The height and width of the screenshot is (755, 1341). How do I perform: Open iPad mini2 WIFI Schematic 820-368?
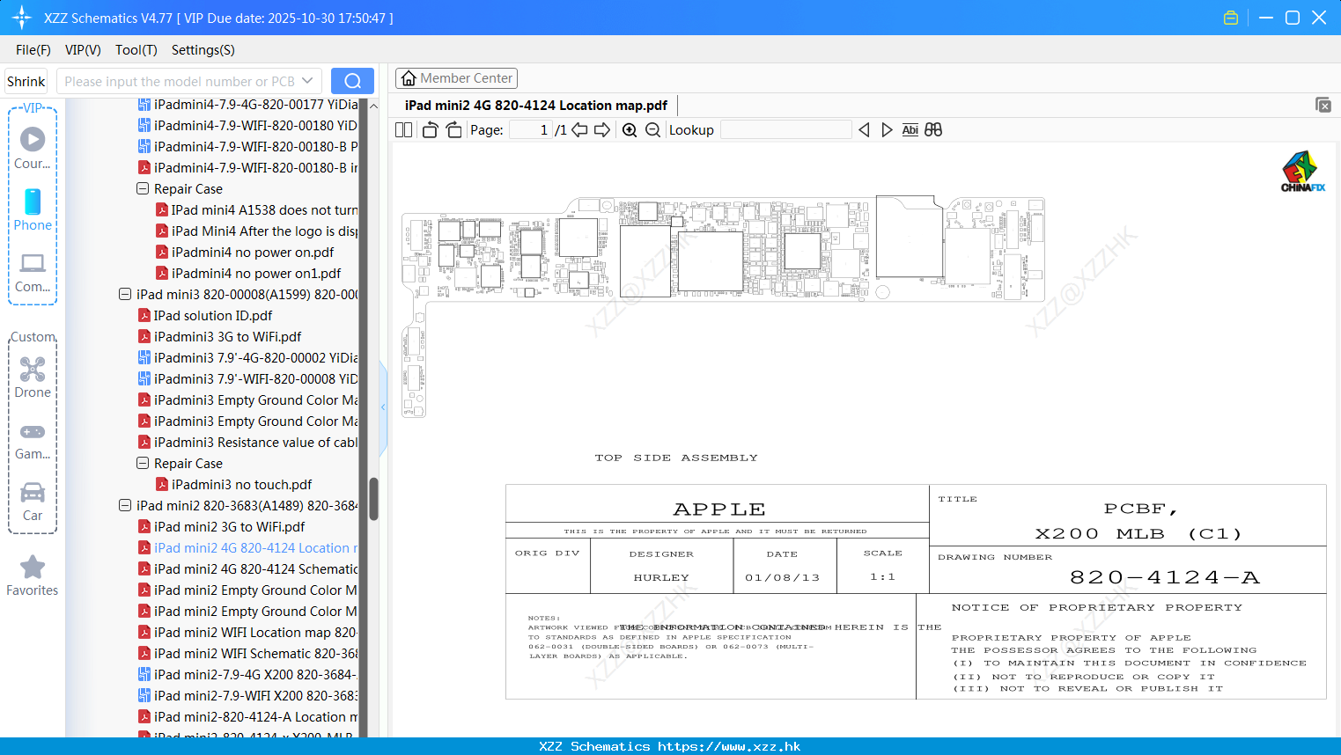pos(247,653)
